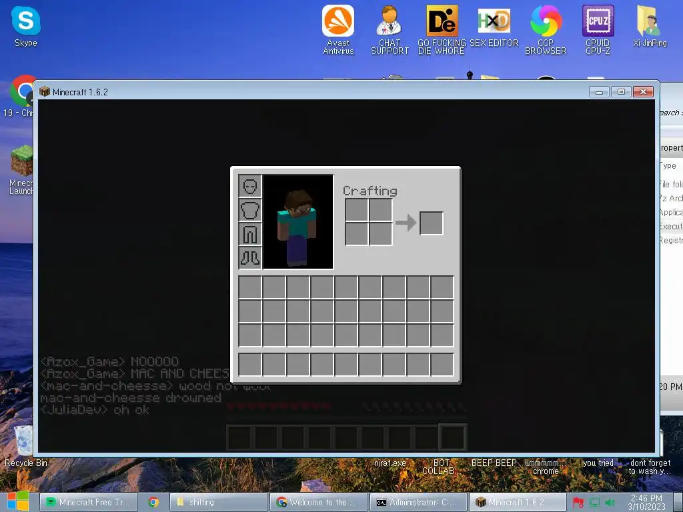The image size is (683, 512).
Task: Open Chrome desktop shortcut behind Minecraft
Action: (20, 96)
